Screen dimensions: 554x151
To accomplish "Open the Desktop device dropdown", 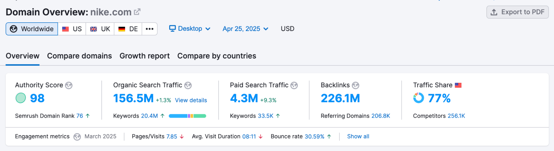I will coord(190,29).
